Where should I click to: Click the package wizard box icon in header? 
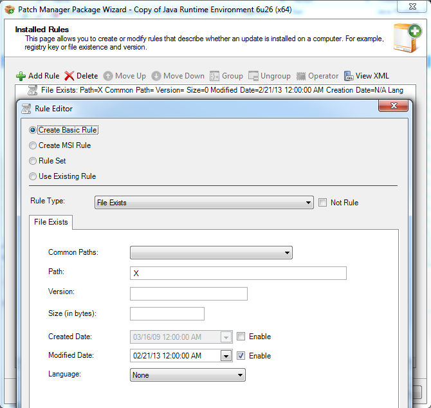407,38
